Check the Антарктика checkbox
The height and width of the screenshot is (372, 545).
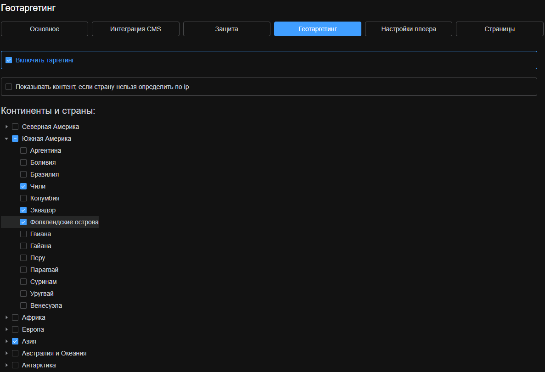15,365
